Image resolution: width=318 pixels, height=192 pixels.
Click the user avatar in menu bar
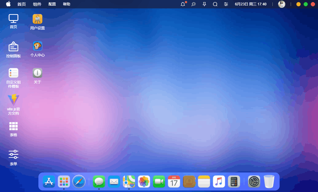pyautogui.click(x=281, y=4)
